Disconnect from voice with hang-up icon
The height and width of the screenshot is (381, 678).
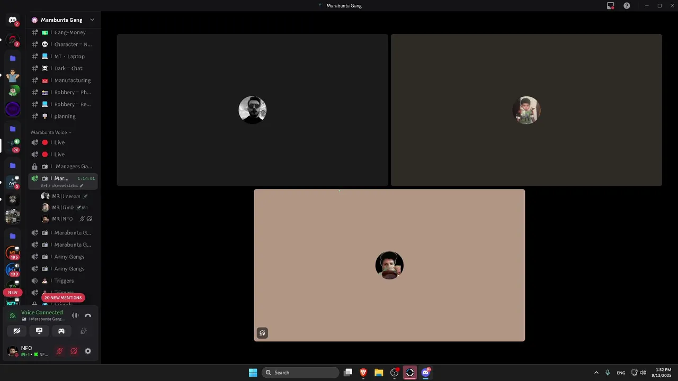(x=88, y=315)
